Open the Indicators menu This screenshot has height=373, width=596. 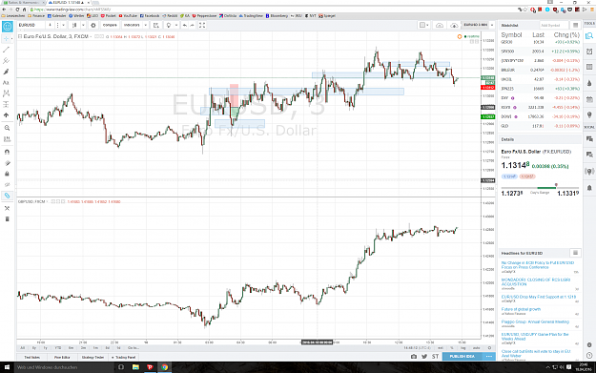(x=132, y=25)
